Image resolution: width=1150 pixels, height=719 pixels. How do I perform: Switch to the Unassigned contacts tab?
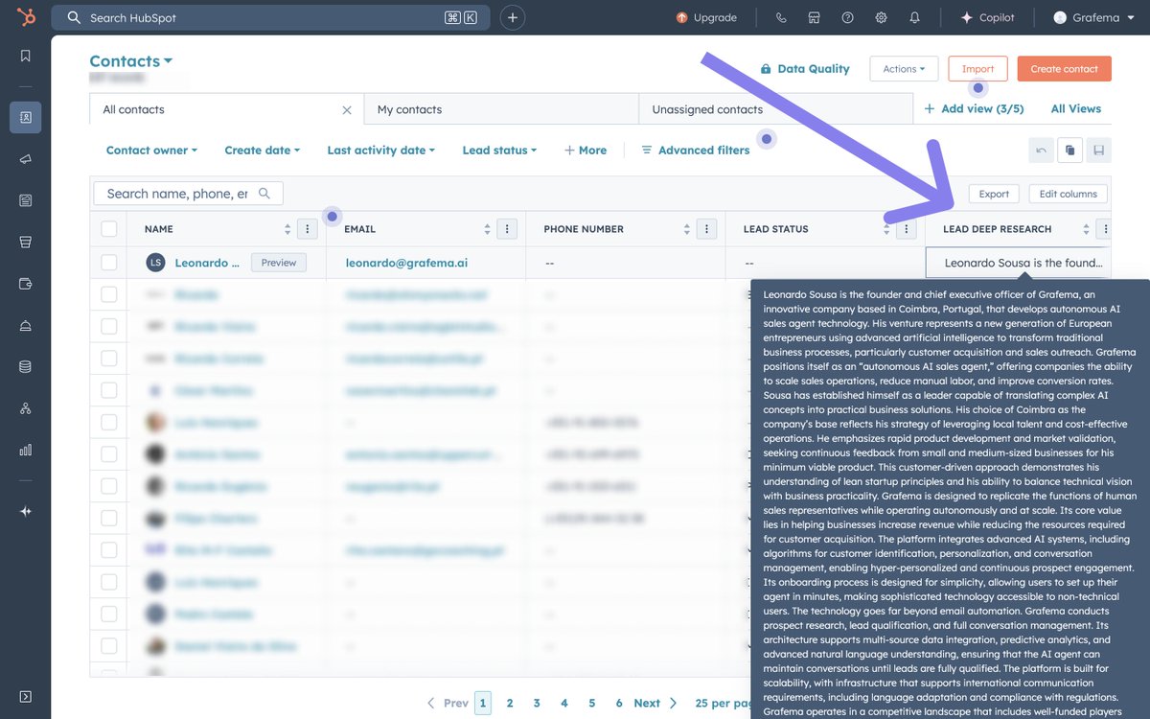pyautogui.click(x=775, y=109)
